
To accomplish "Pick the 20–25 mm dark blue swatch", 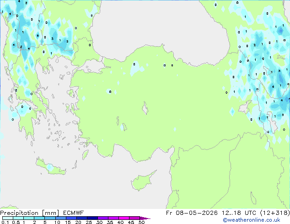I will [82, 218].
